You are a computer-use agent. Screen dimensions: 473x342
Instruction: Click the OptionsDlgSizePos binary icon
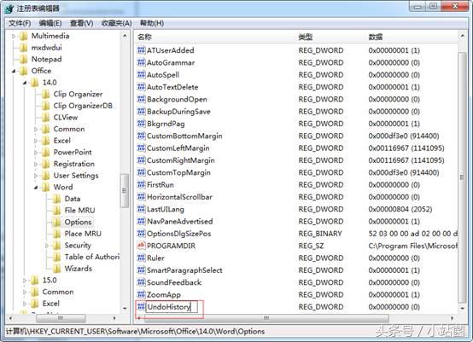pos(141,233)
